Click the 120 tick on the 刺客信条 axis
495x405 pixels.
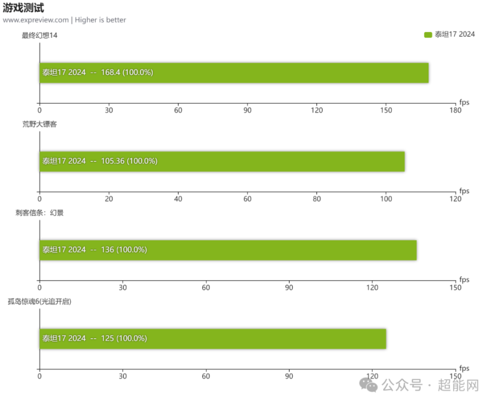pos(372,288)
